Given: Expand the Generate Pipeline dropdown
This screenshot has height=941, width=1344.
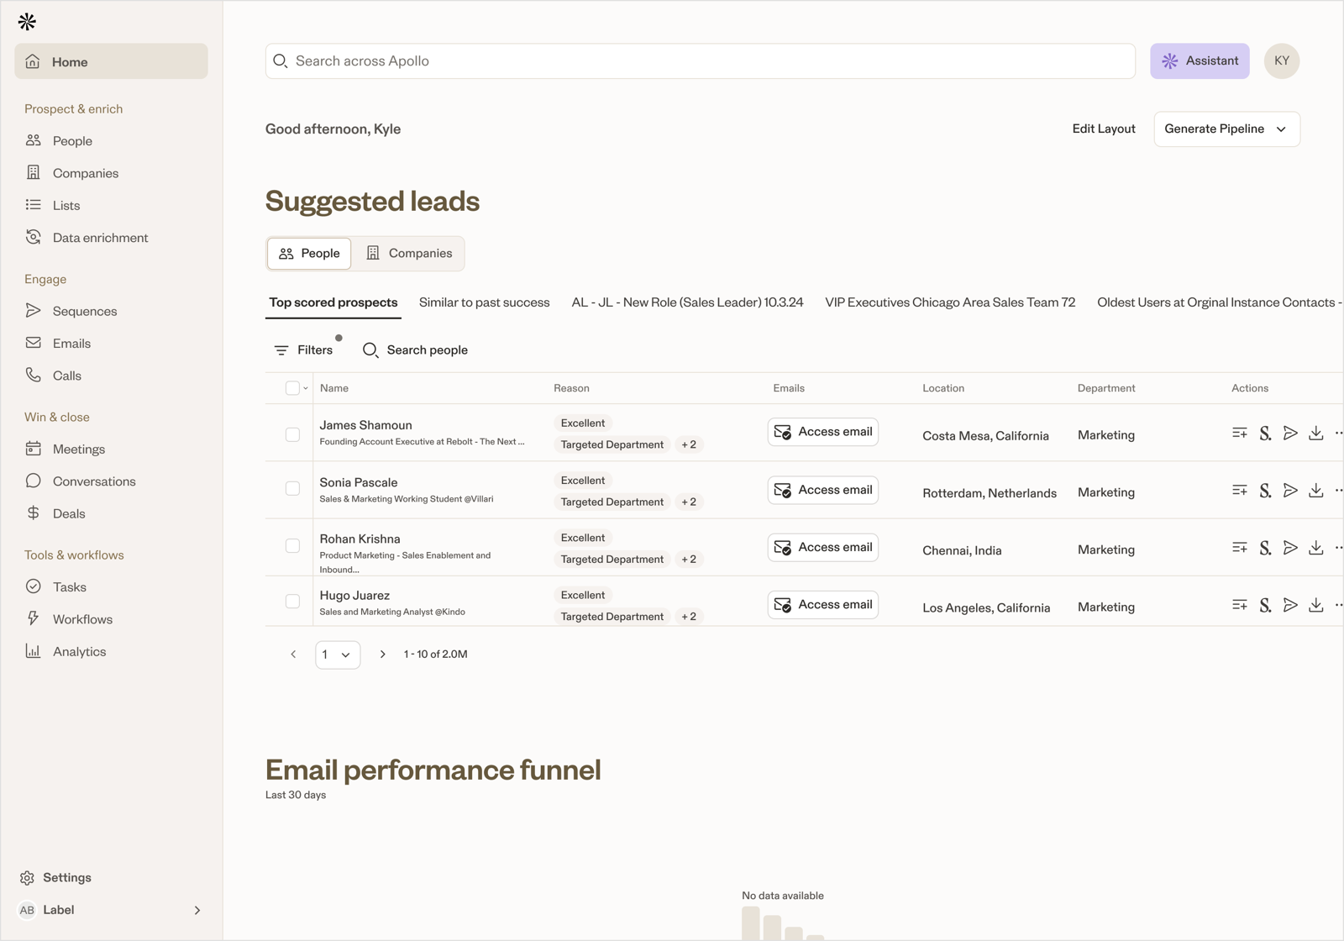Looking at the screenshot, I should (x=1226, y=129).
